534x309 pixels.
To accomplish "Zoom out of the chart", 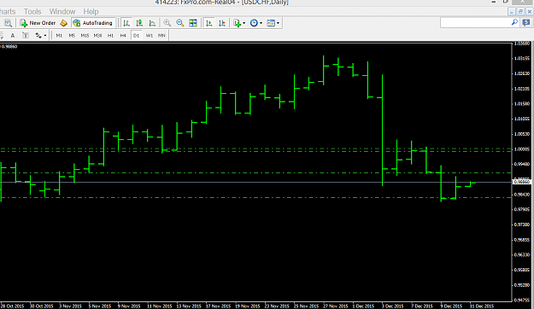I will tap(179, 23).
